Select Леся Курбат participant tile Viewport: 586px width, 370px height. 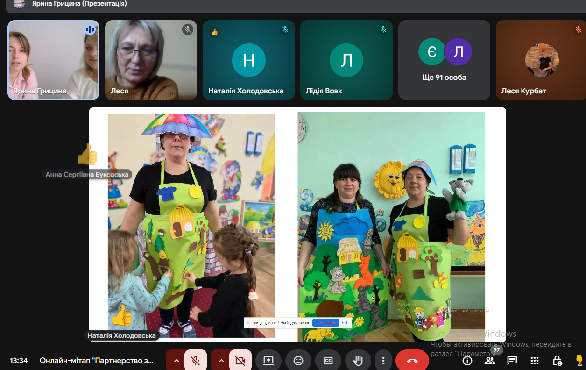(x=541, y=60)
